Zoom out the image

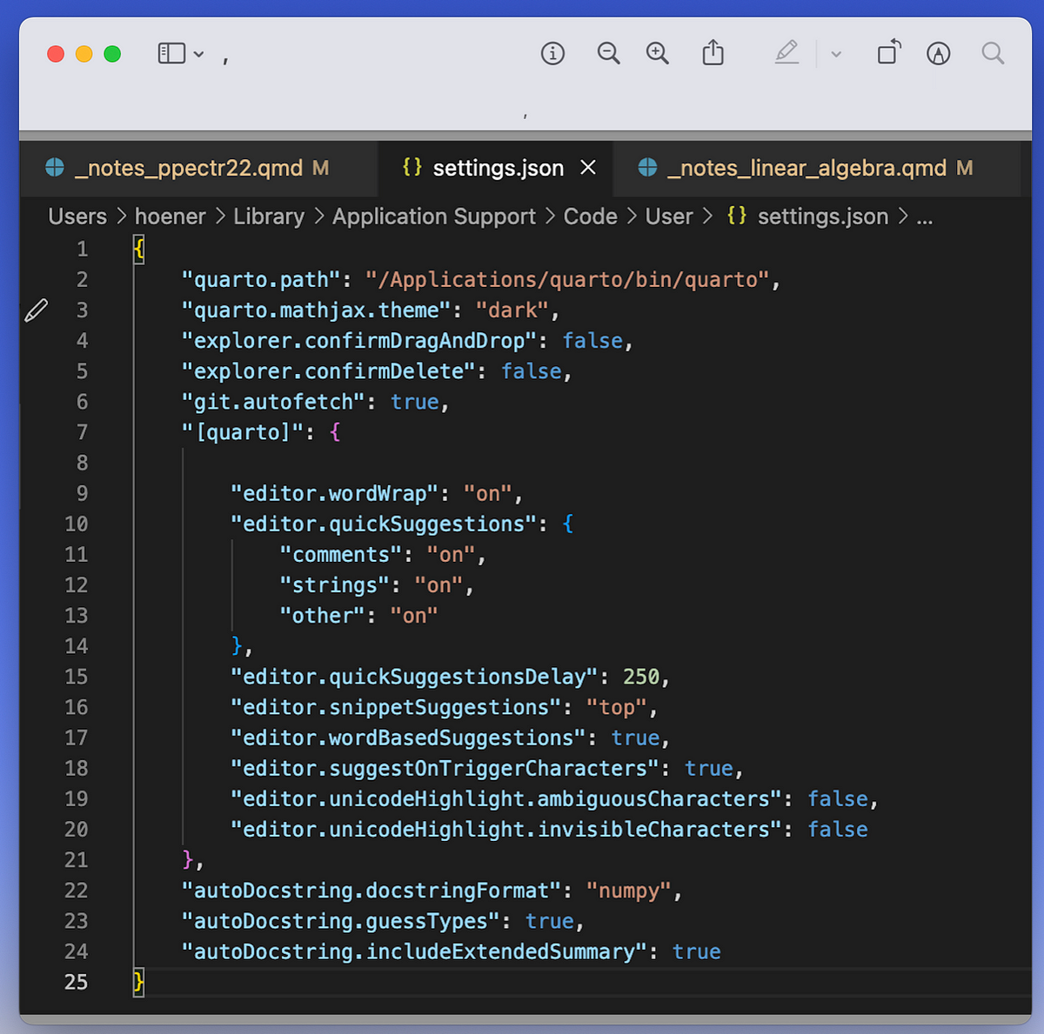pyautogui.click(x=608, y=54)
